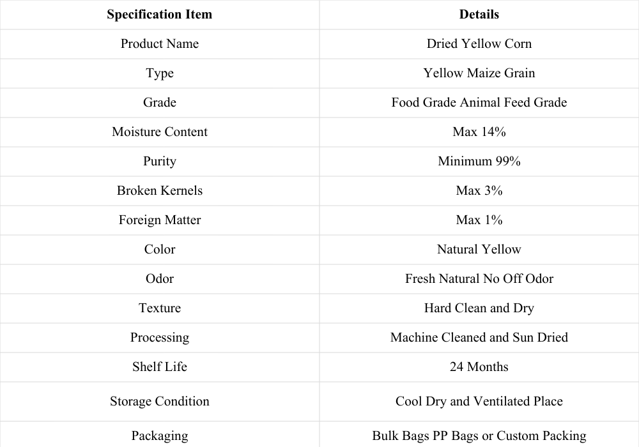Select the Natural Yellow color value
639x447 pixels.
479,249
